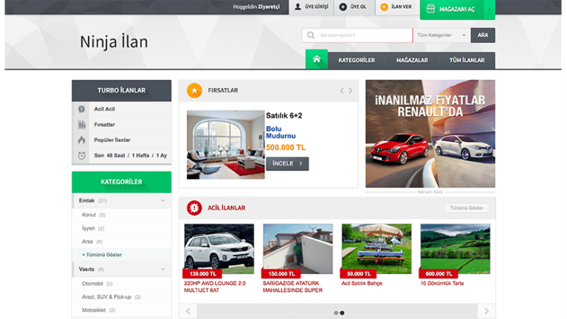Open Sarıgazide Ataturk Mahallesinde listing title
The height and width of the screenshot is (319, 567).
[x=292, y=287]
